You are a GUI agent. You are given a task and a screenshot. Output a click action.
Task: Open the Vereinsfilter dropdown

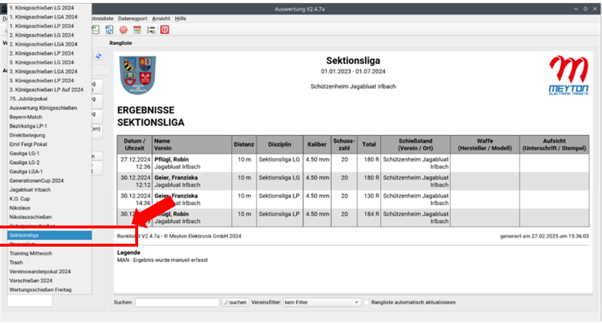tap(321, 302)
